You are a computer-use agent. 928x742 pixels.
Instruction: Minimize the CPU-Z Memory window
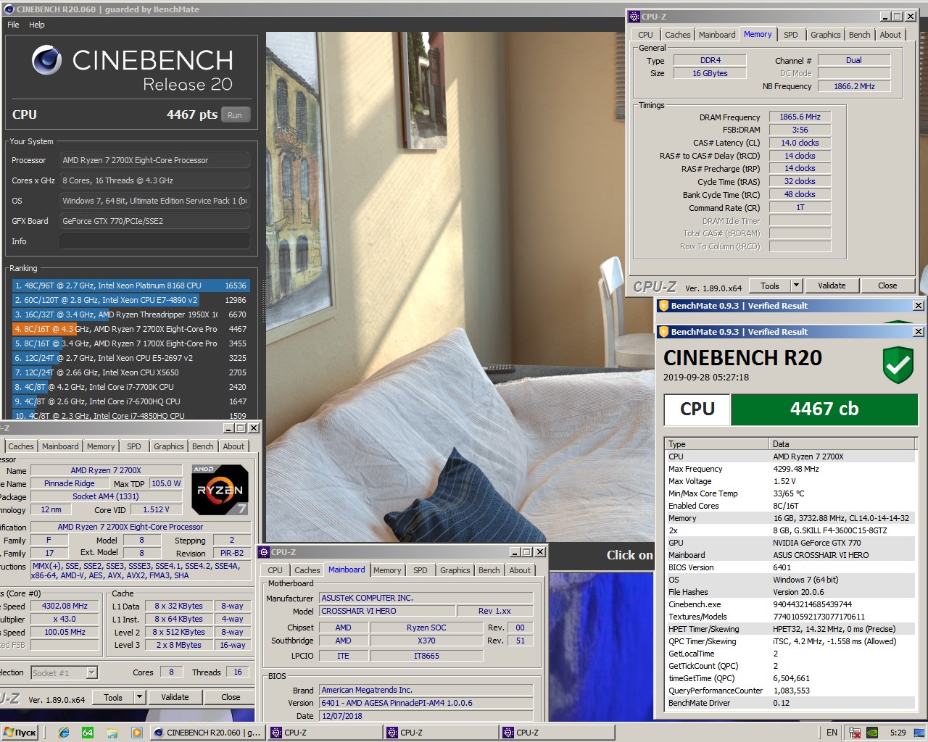coord(885,17)
